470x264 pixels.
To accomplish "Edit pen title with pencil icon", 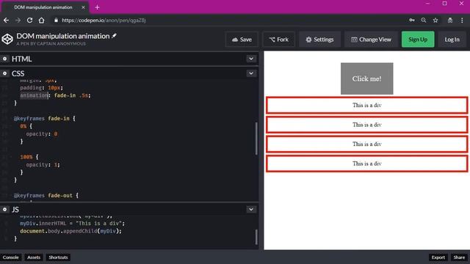I will pyautogui.click(x=114, y=36).
